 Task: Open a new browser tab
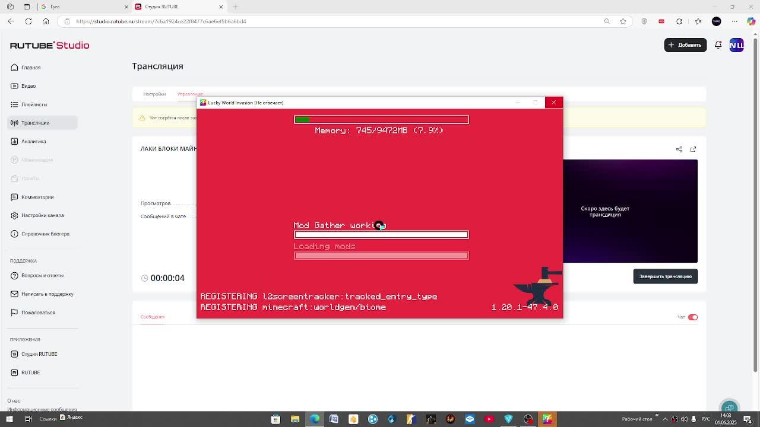point(236,7)
